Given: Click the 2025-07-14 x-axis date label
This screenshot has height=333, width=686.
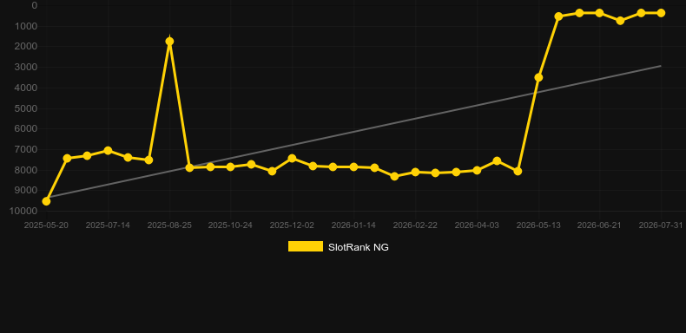Looking at the screenshot, I should [108, 225].
